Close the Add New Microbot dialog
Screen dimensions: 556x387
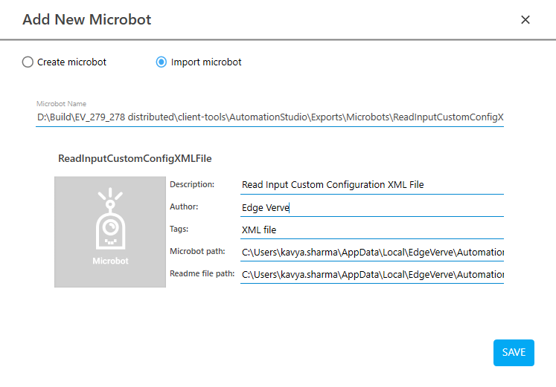coord(525,20)
